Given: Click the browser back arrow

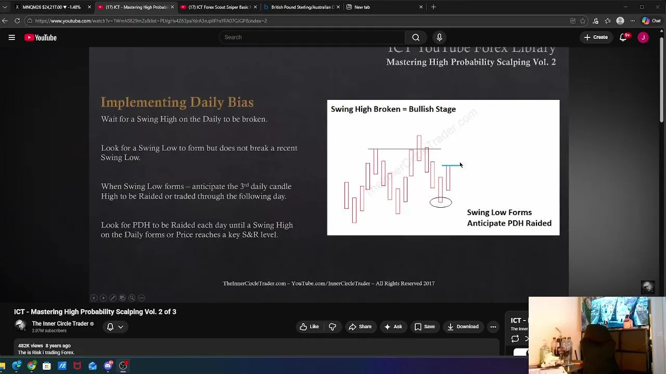Looking at the screenshot, I should pyautogui.click(x=5, y=21).
